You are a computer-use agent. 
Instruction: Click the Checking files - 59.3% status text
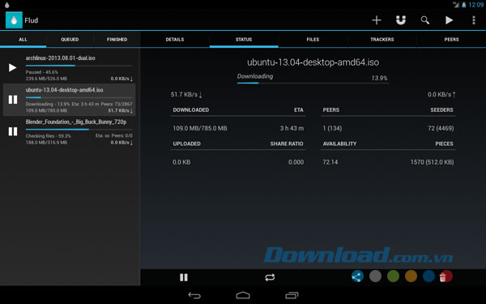[49, 136]
